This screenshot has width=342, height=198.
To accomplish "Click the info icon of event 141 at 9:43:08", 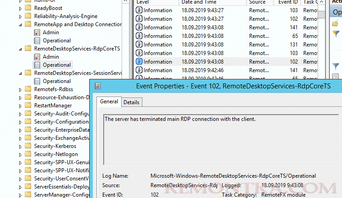I will pyautogui.click(x=139, y=28).
